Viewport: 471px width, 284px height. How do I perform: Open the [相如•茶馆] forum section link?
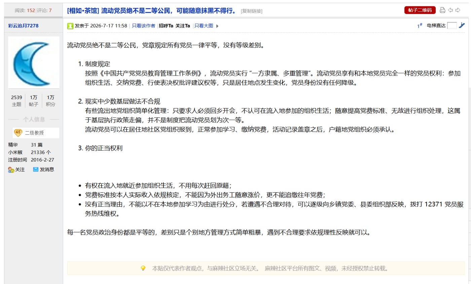(83, 10)
